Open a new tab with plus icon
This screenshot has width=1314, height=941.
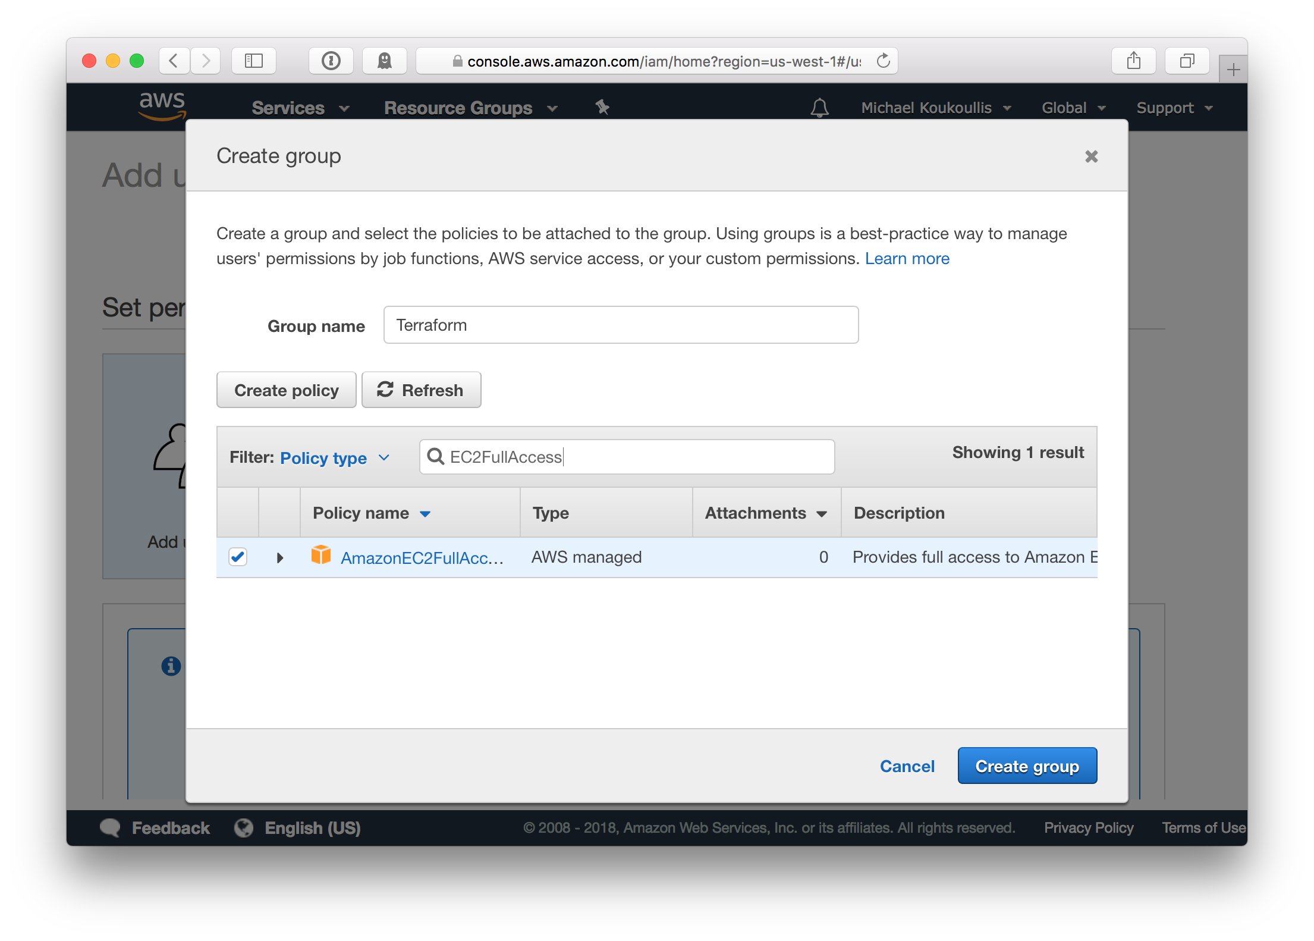(x=1233, y=70)
